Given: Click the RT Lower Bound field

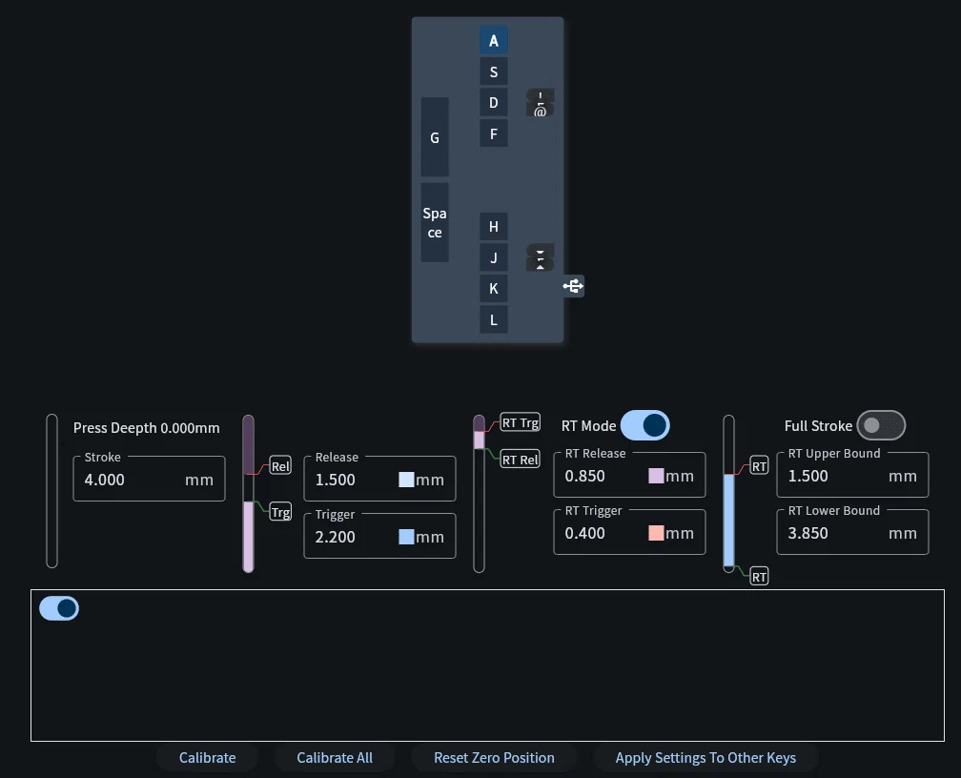Looking at the screenshot, I should pos(852,533).
